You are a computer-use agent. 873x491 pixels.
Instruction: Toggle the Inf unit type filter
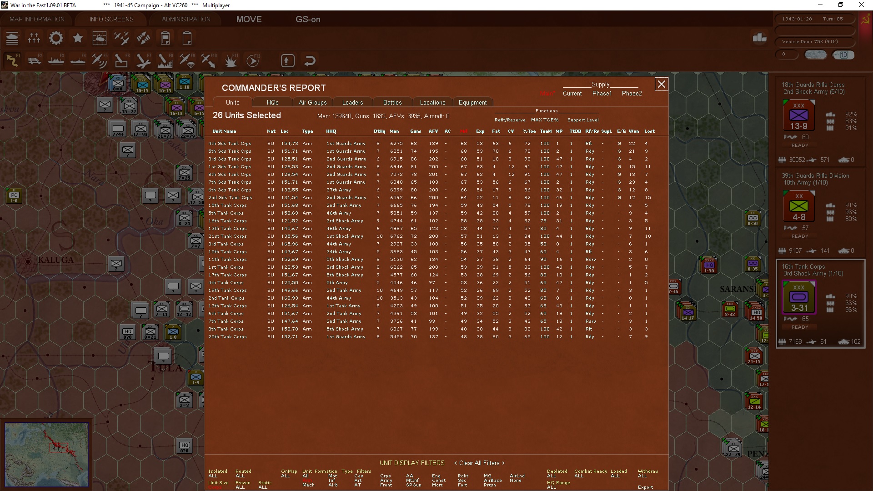click(332, 481)
